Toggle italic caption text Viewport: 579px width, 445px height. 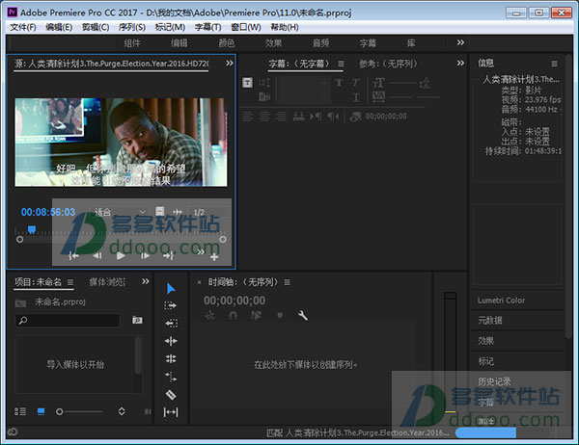pyautogui.click(x=355, y=83)
